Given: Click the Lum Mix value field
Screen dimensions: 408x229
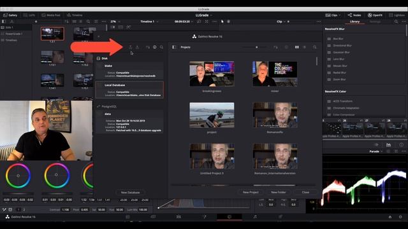Looking at the screenshot, I should pos(143,209).
